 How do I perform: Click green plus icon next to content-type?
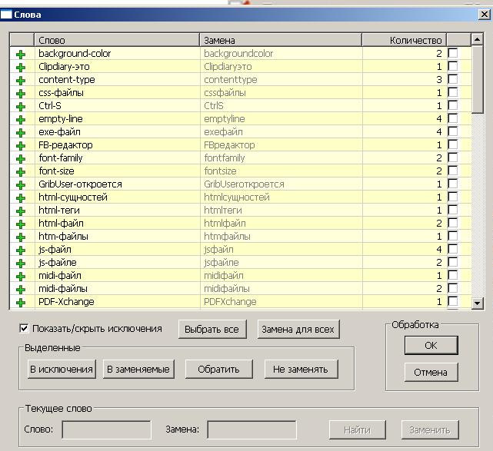(21, 80)
